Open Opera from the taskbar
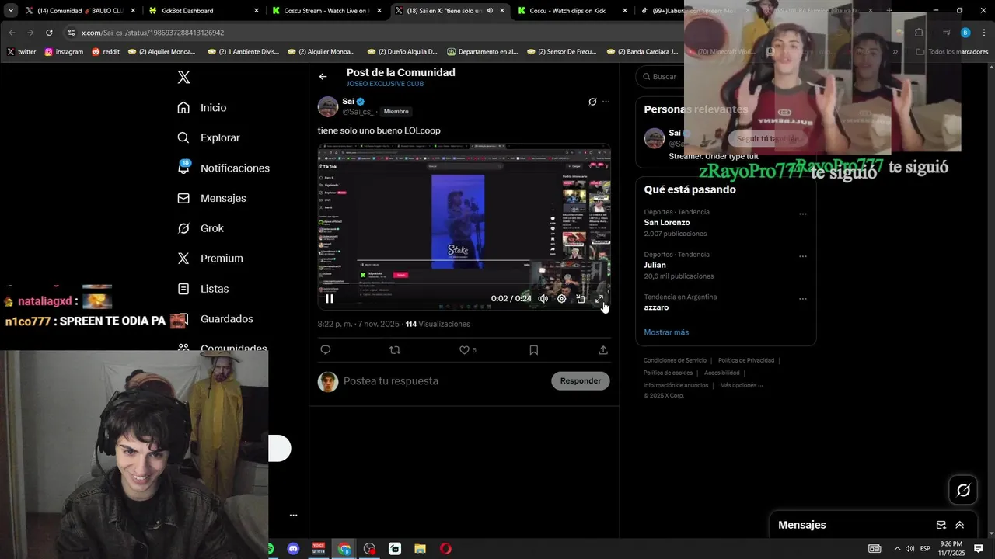 pyautogui.click(x=445, y=549)
